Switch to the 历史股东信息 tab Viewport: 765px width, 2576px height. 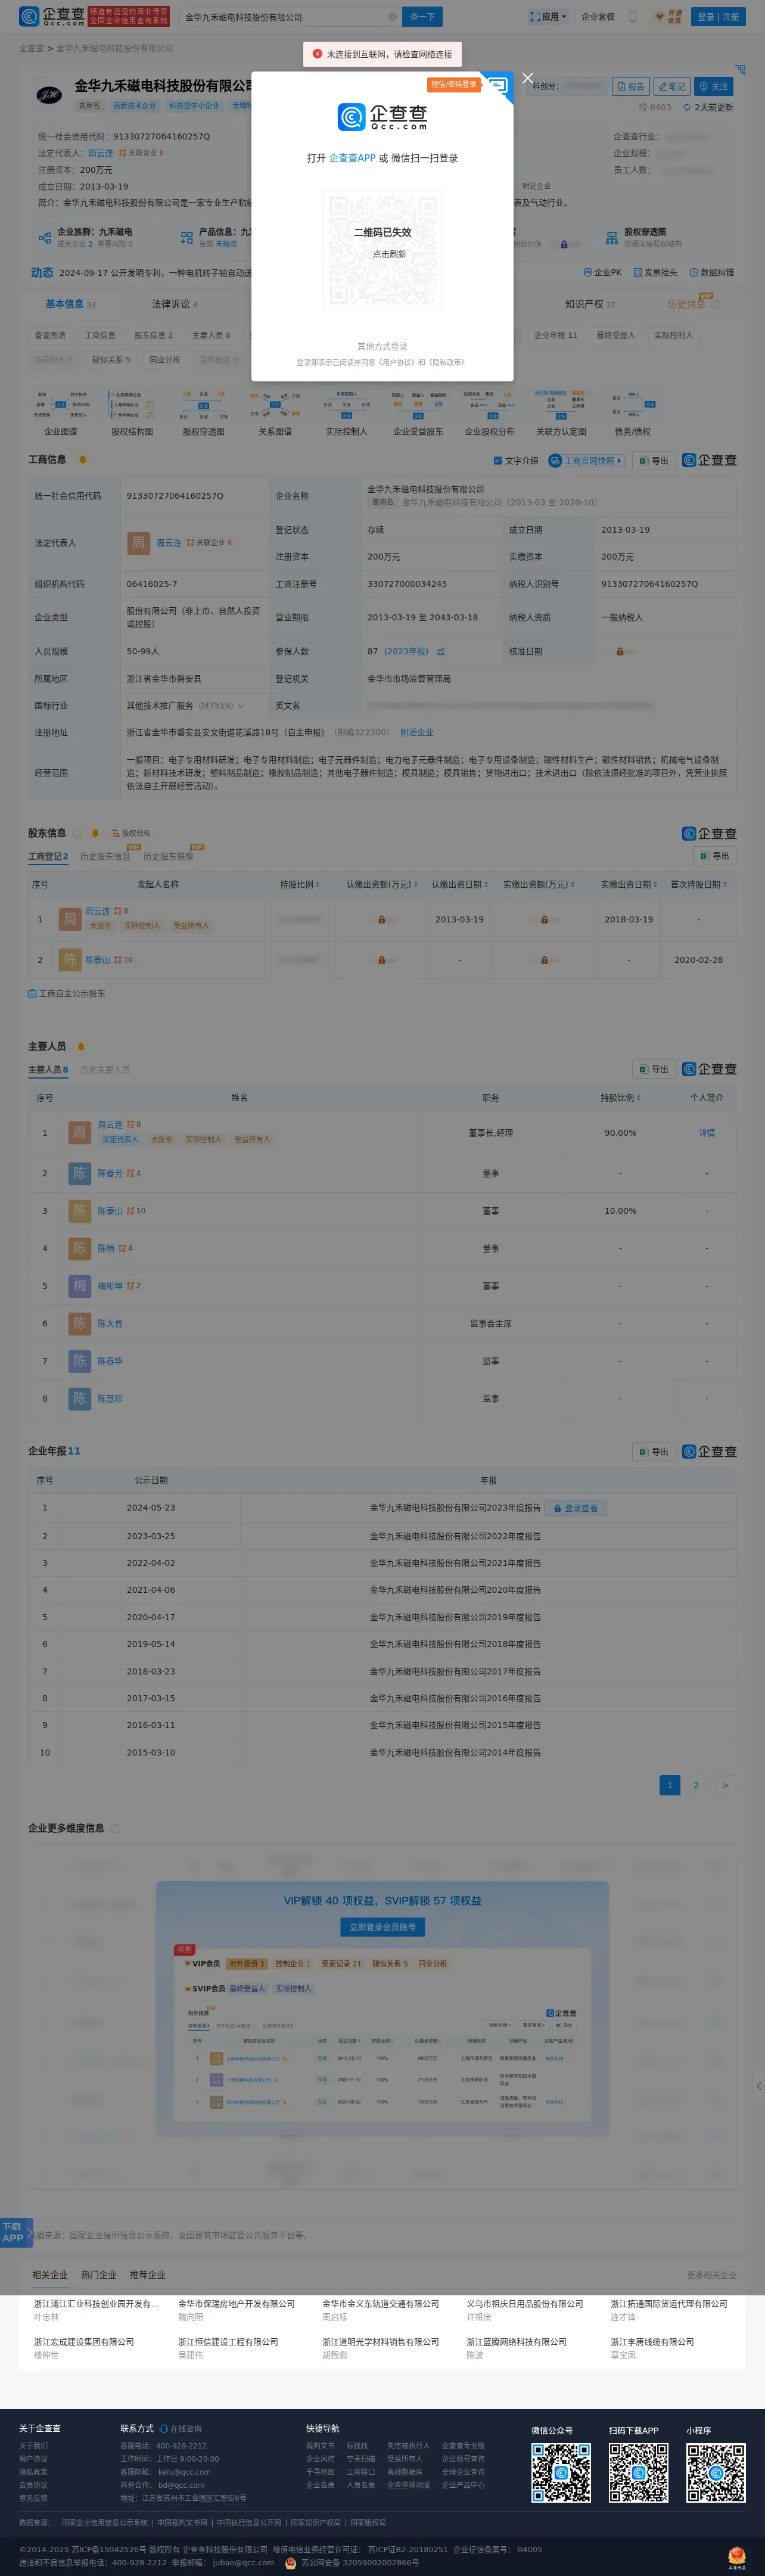click(x=105, y=856)
